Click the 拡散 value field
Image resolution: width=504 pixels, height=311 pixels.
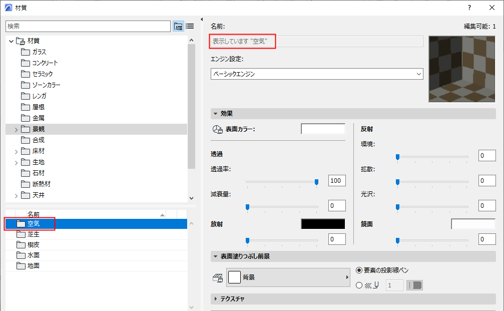point(487,180)
